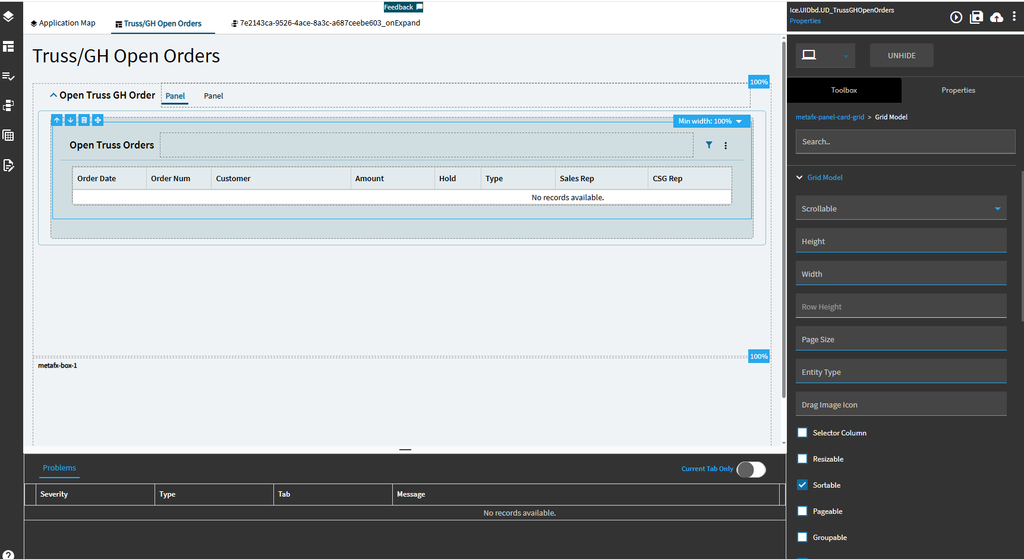Click the lower 100% width badge
The image size is (1024, 559).
[x=759, y=356]
